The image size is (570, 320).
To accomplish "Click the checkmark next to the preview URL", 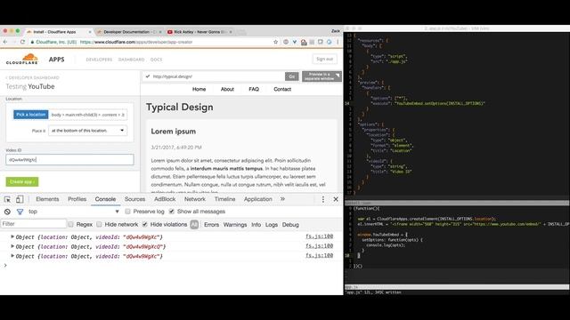I will coord(148,76).
